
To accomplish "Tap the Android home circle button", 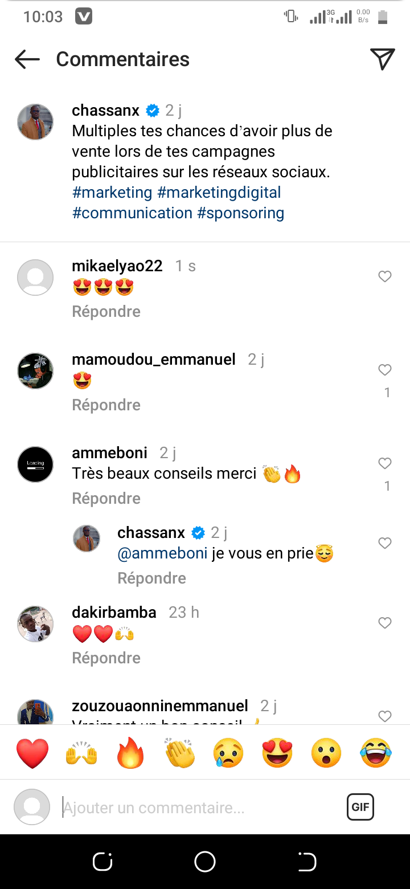I will click(x=205, y=862).
